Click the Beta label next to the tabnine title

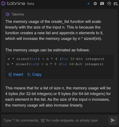coord(31,4)
